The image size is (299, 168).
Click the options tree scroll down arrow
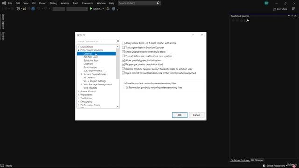[x=117, y=106]
